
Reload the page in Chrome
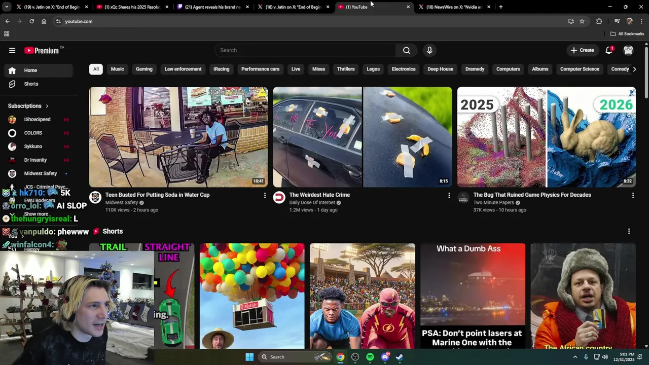pyautogui.click(x=31, y=21)
